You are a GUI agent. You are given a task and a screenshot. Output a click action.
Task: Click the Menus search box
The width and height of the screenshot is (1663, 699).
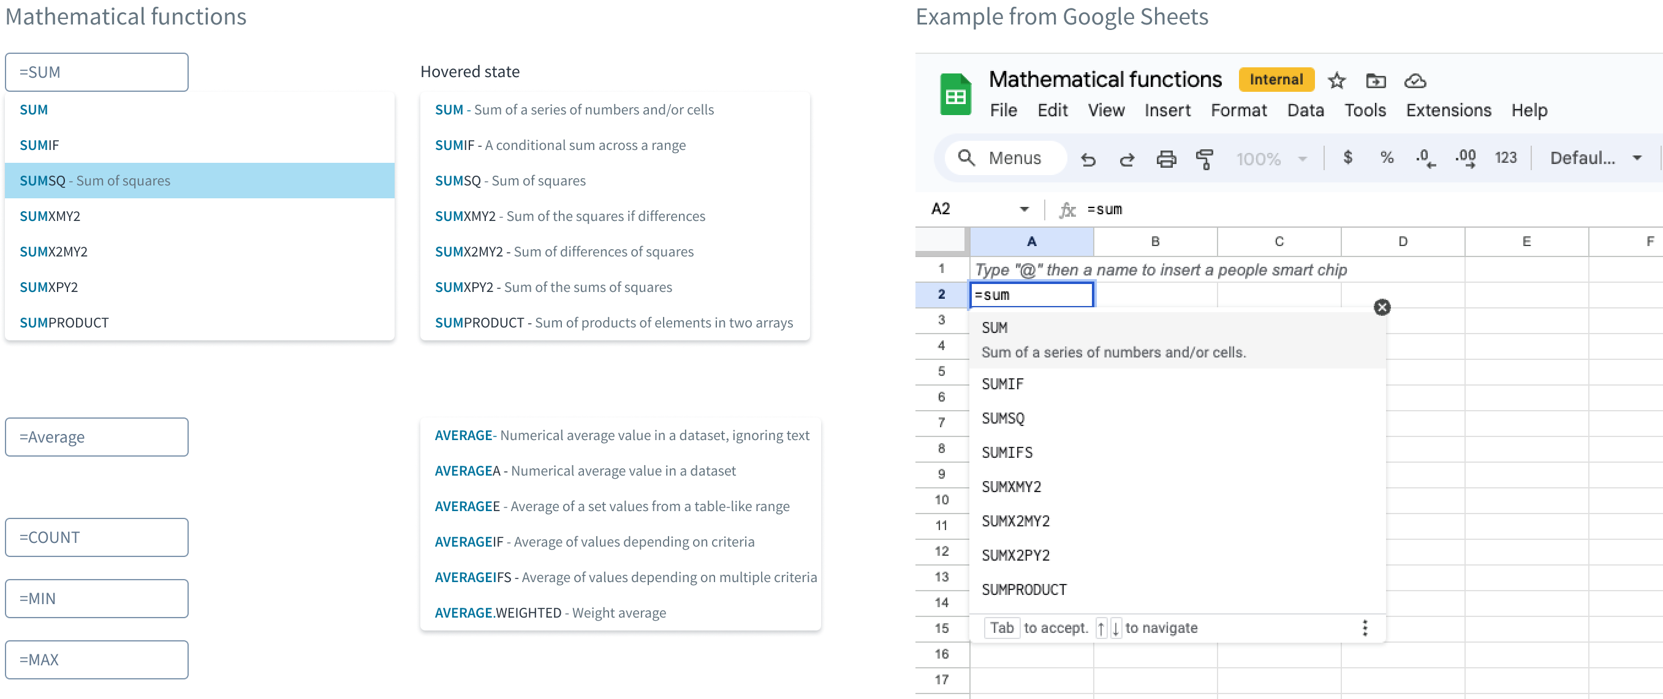click(1004, 158)
